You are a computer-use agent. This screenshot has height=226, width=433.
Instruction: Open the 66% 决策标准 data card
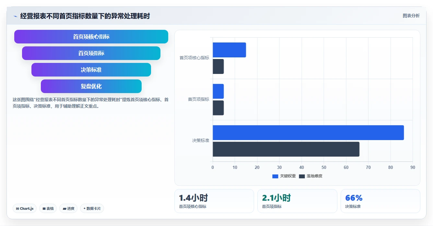[380, 201]
